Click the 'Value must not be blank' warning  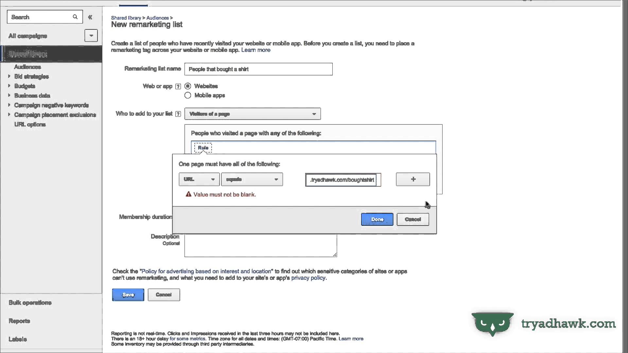pyautogui.click(x=221, y=194)
